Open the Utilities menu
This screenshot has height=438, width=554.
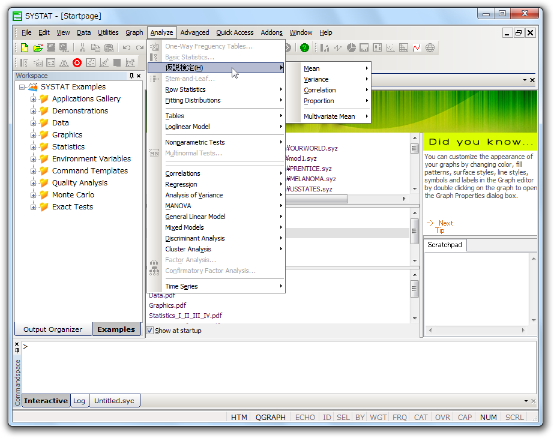coord(108,32)
